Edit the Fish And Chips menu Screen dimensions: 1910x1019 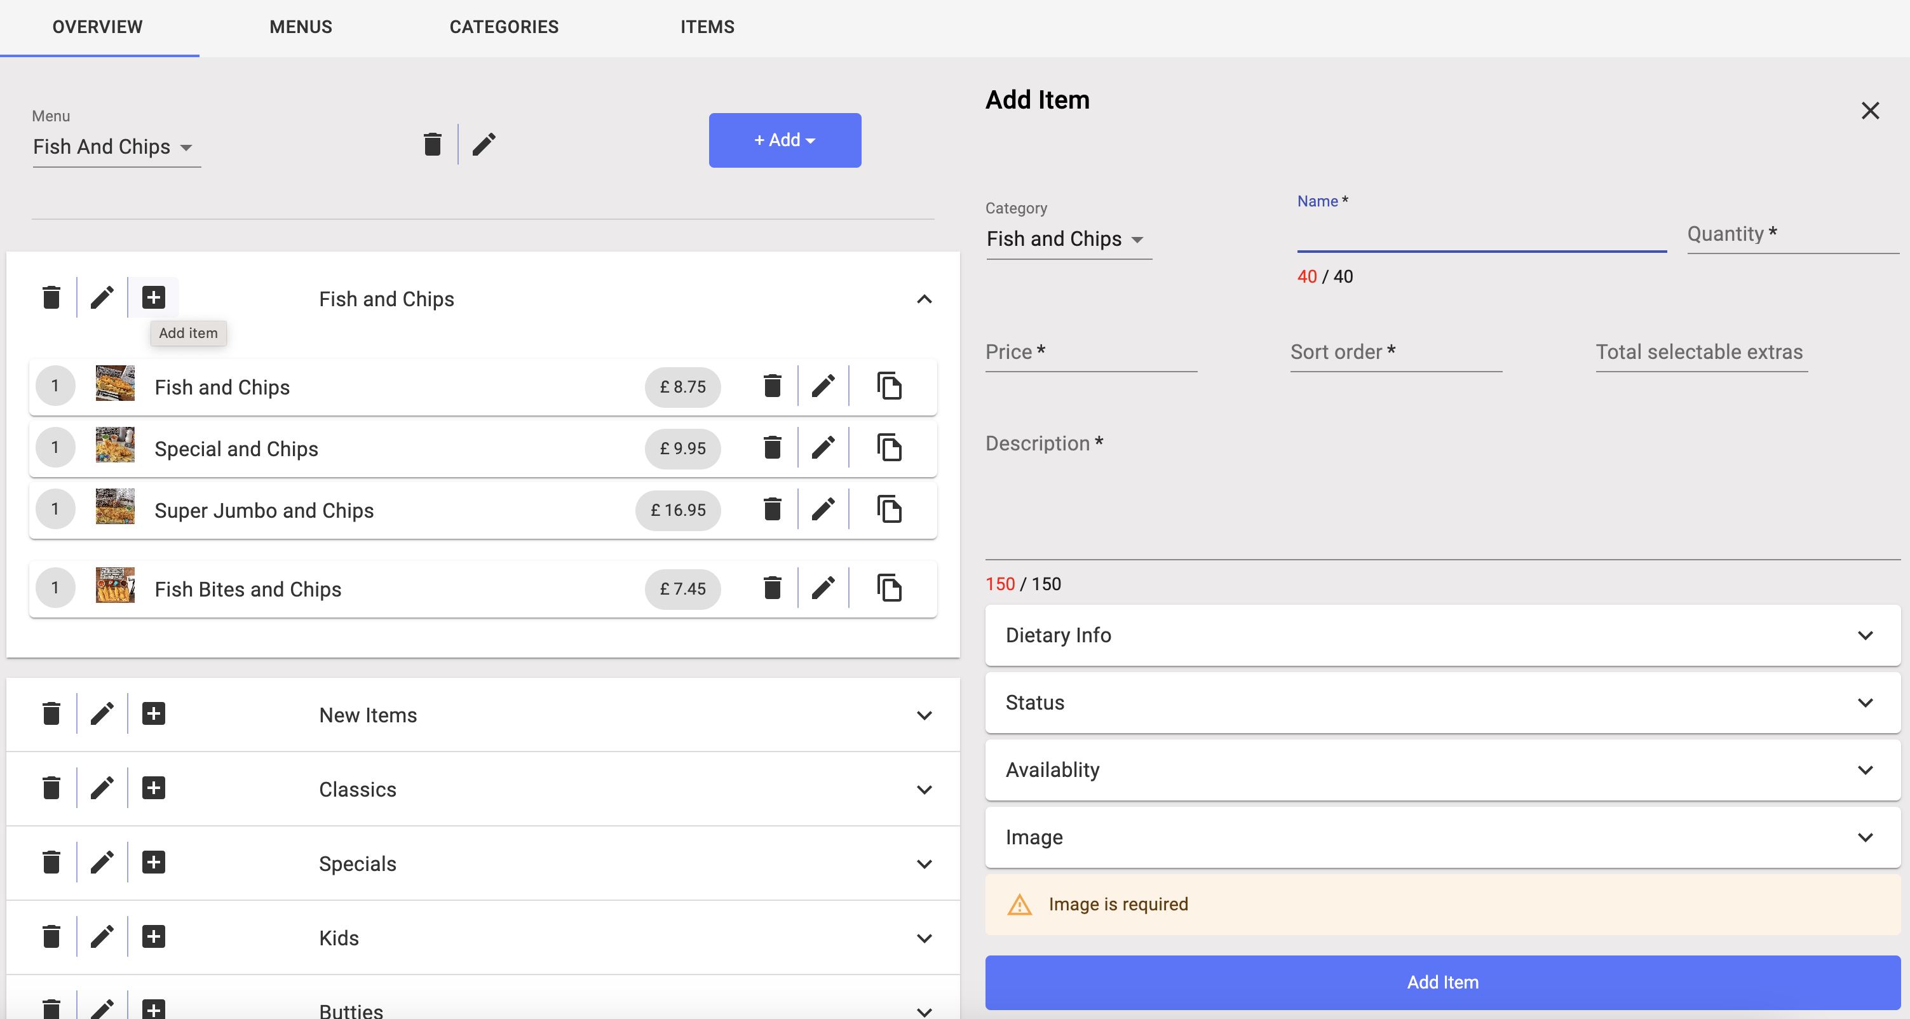pyautogui.click(x=484, y=144)
